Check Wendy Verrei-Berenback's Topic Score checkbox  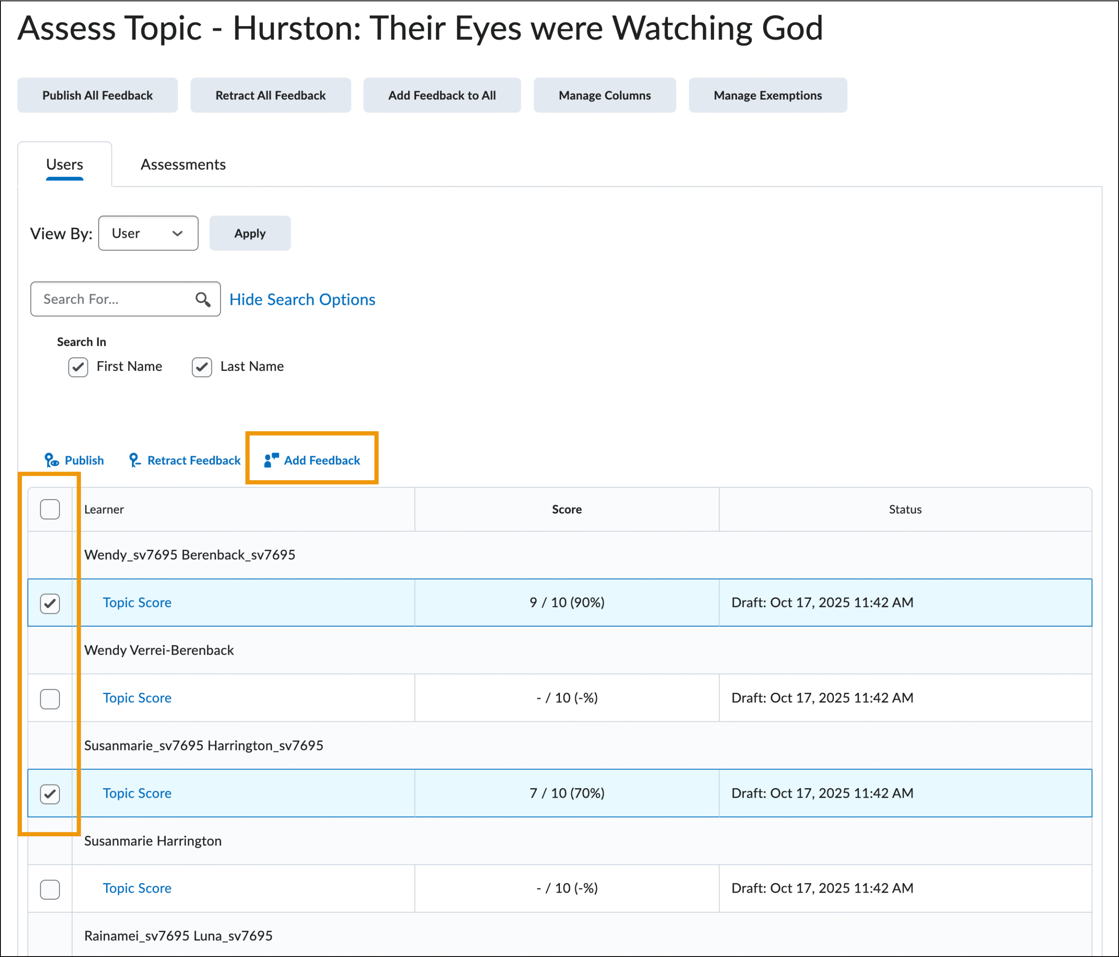(50, 699)
